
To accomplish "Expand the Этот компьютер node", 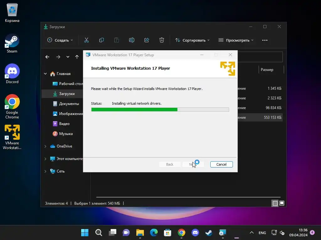I will tap(45, 158).
